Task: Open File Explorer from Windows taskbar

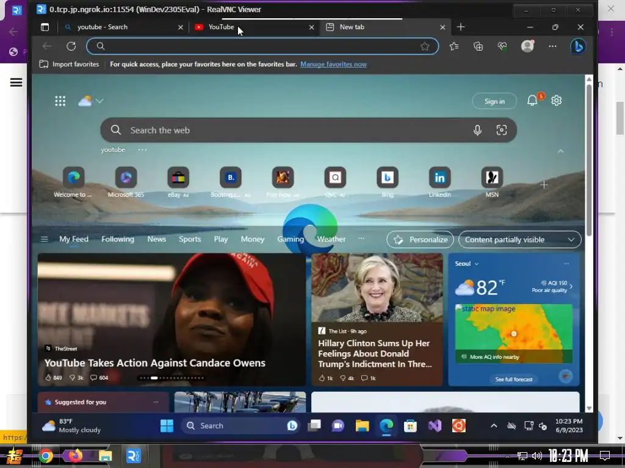Action: click(x=363, y=426)
